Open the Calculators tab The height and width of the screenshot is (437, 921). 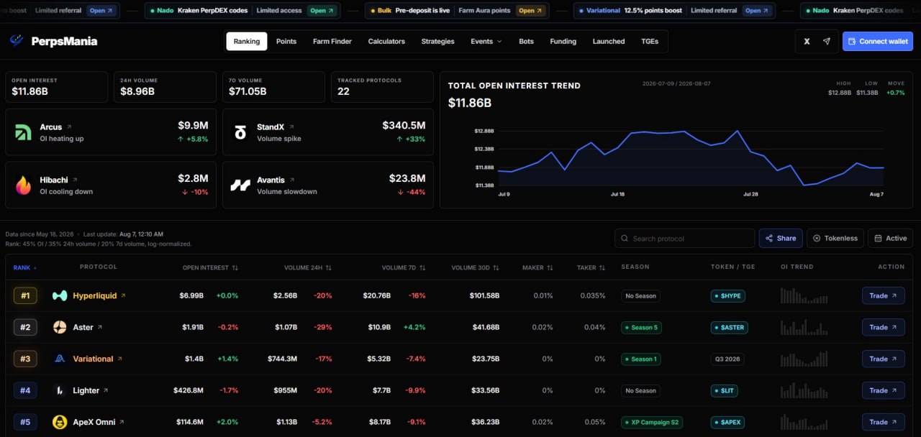386,42
